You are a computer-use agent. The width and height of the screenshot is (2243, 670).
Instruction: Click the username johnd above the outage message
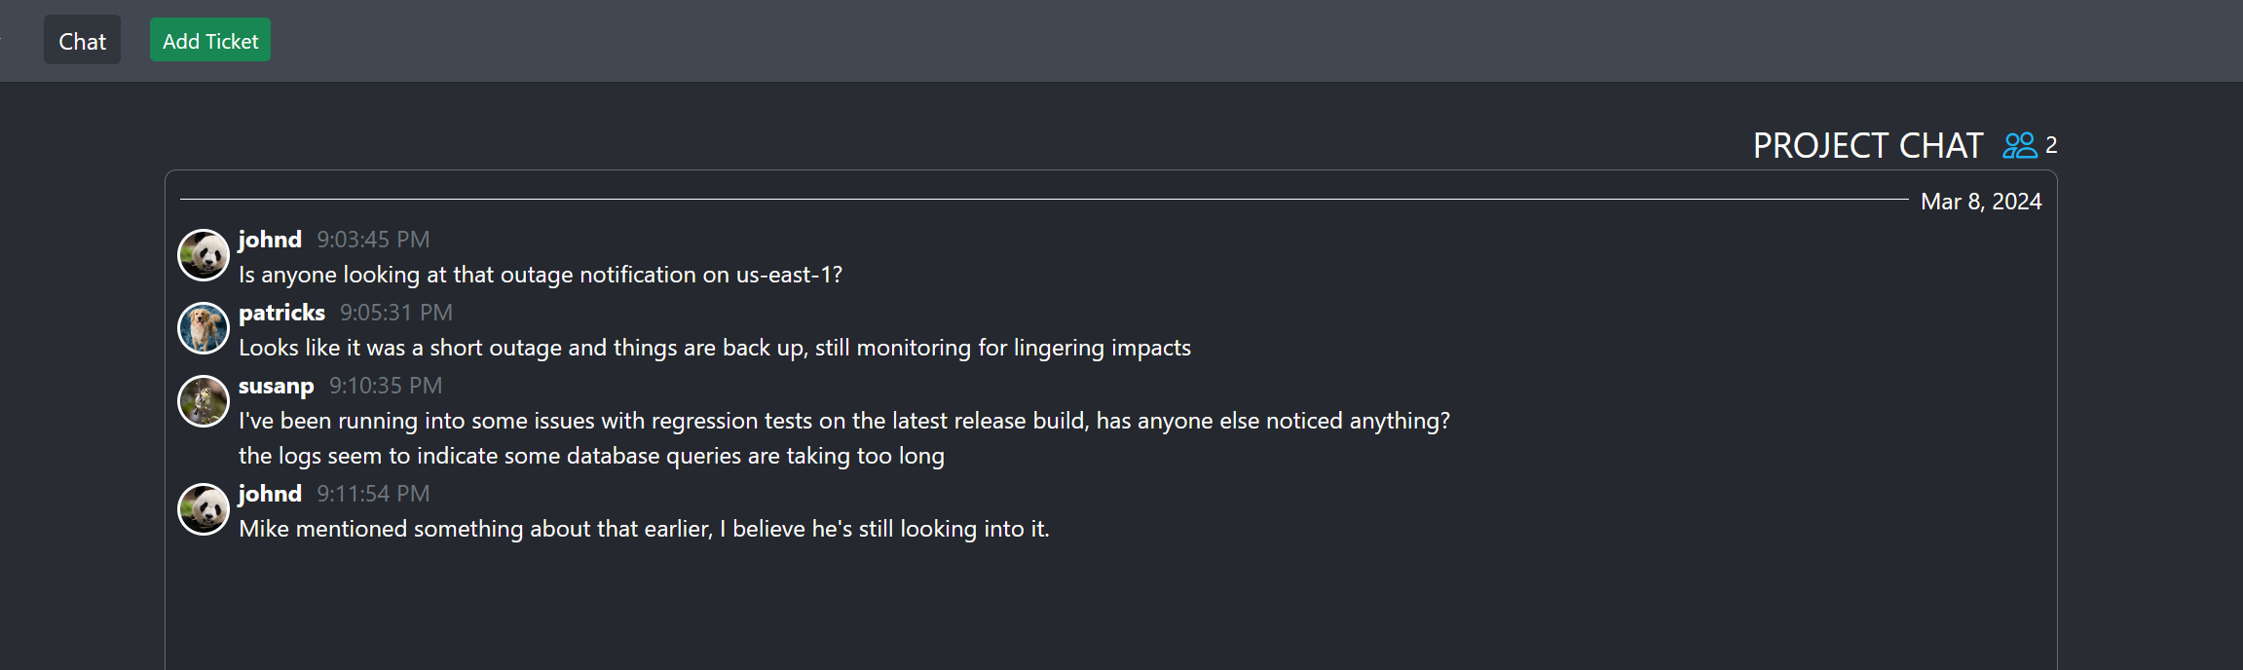(269, 239)
